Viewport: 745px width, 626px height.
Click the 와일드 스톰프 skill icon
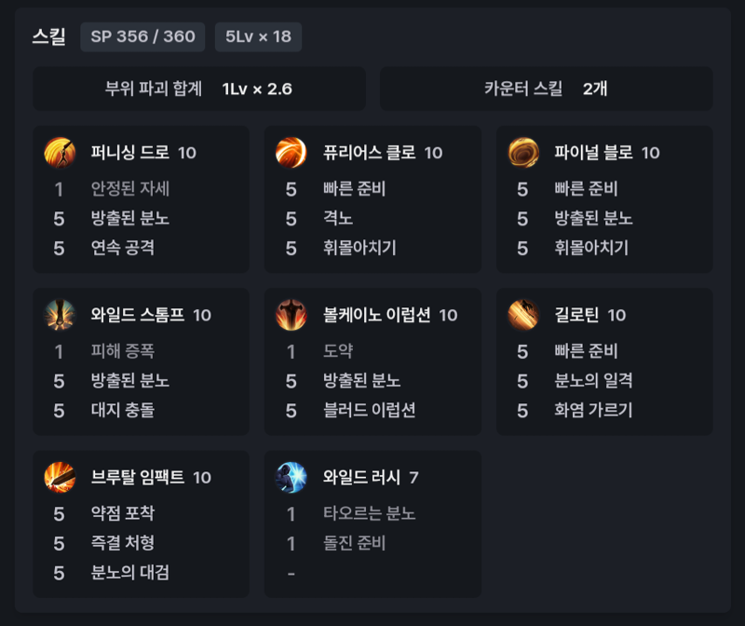[60, 315]
